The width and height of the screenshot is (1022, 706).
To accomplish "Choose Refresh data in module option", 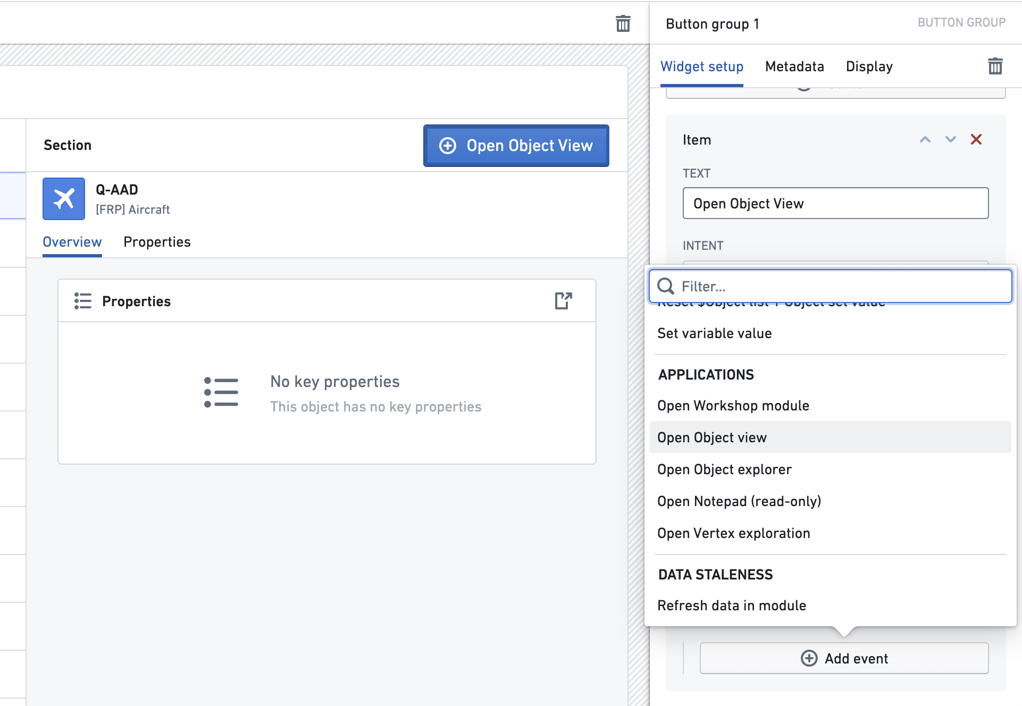I will click(x=831, y=606).
